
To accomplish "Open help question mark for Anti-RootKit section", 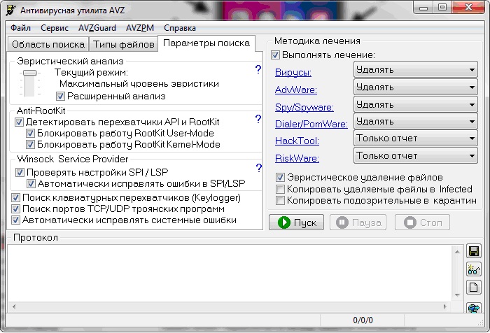I will point(258,119).
